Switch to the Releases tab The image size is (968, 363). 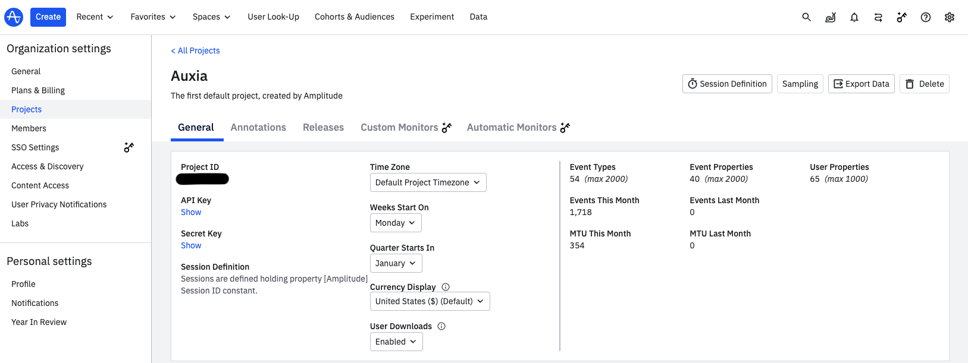323,127
